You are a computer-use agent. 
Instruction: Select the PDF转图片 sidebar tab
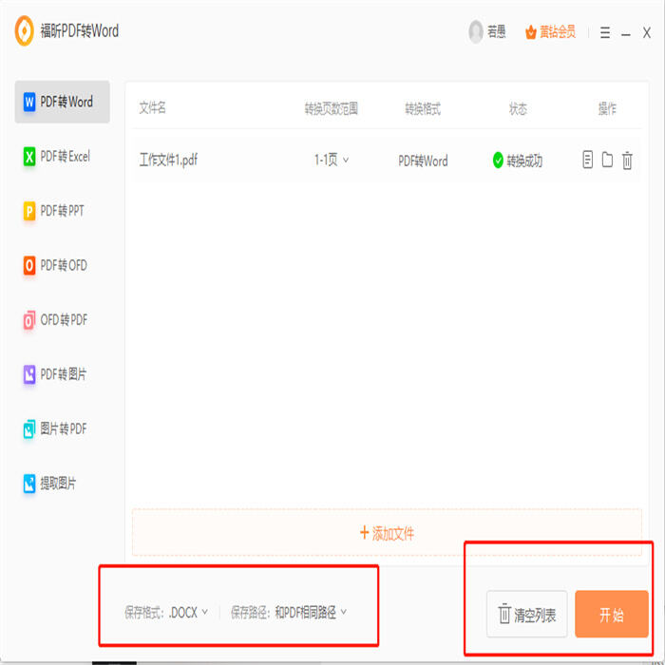(x=63, y=374)
